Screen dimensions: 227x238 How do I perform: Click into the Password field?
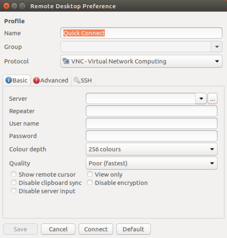point(152,136)
